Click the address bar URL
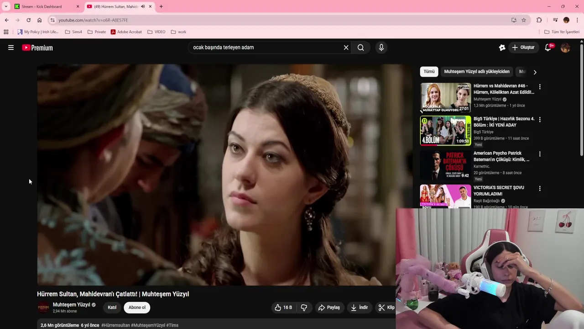584x329 pixels. (93, 20)
